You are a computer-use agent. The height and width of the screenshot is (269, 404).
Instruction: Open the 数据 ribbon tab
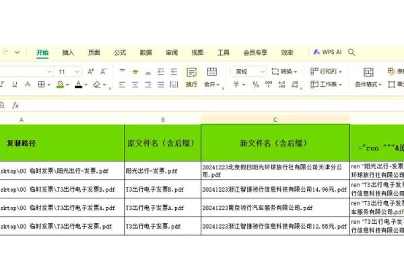click(146, 52)
